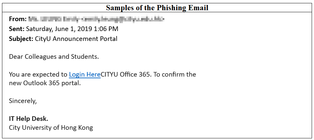This screenshot has height=140, width=314.
Task: Click the text "You are expected to"
Action: tap(38, 75)
